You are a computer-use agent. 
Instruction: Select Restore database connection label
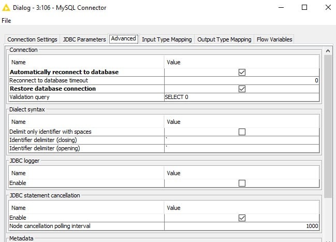click(x=53, y=89)
